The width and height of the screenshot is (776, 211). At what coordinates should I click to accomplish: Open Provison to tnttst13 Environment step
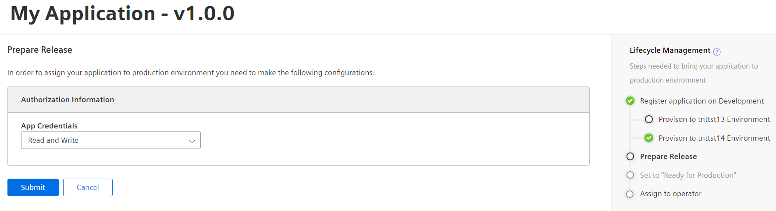(714, 119)
